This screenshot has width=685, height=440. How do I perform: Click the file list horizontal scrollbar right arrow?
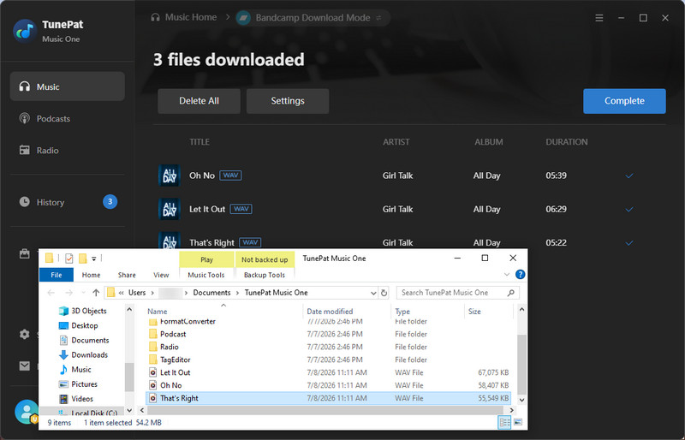511,410
